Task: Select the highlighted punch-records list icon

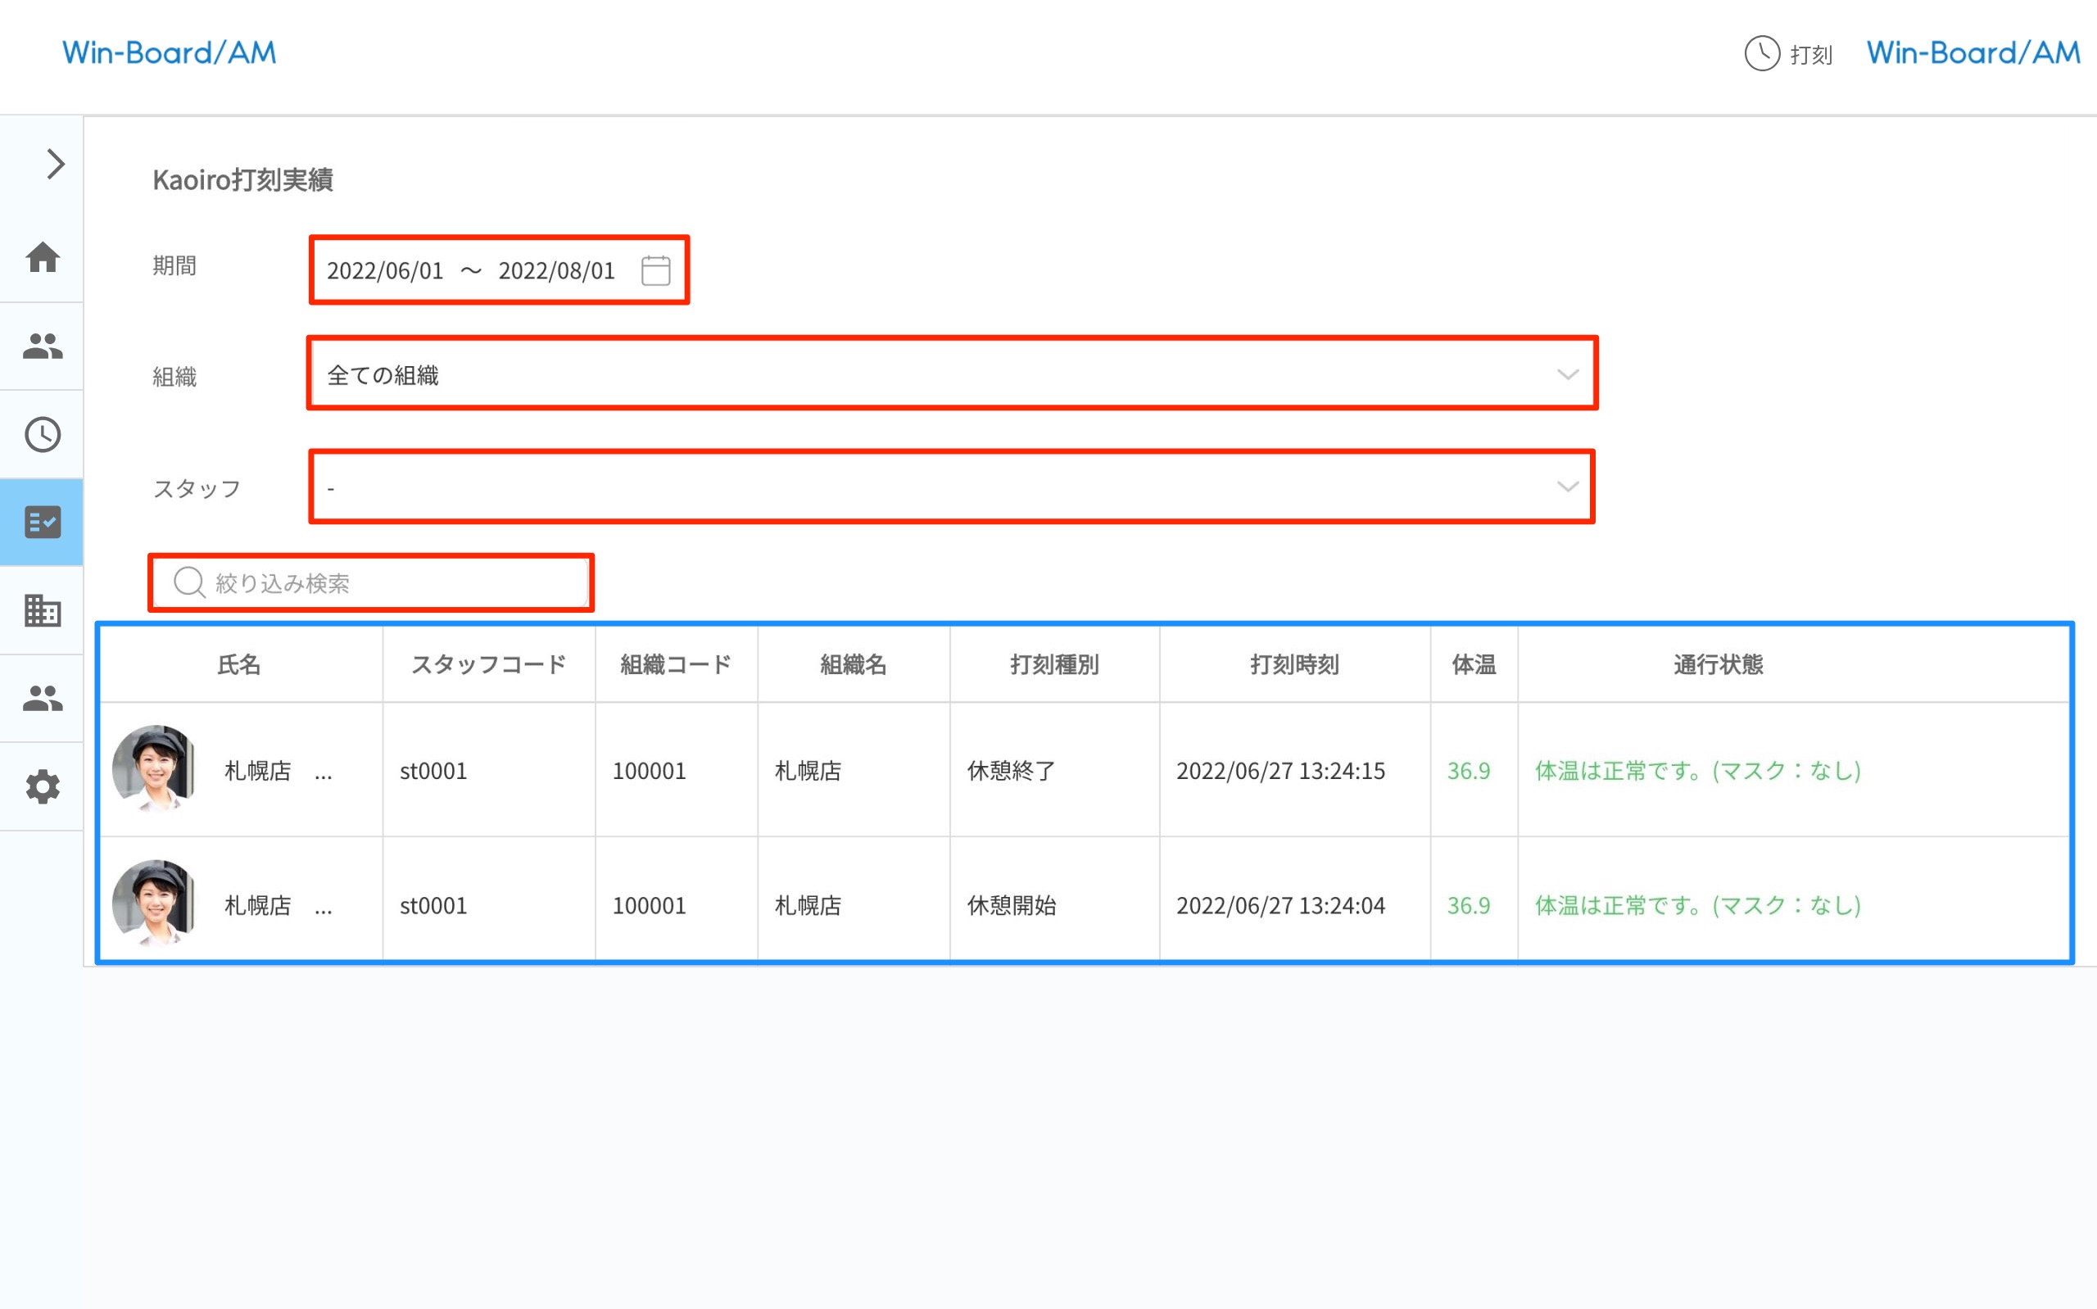Action: point(42,523)
